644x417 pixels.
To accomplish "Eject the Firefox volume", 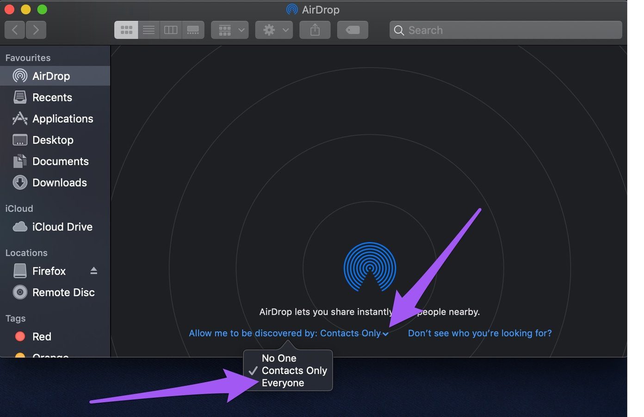I will click(94, 271).
